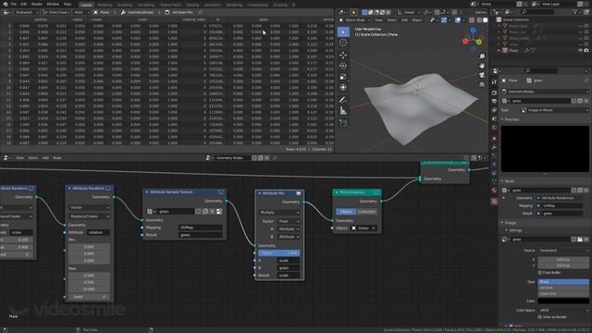Select the Scale tool in viewport toolbar
This screenshot has width=592, height=333.
[343, 77]
